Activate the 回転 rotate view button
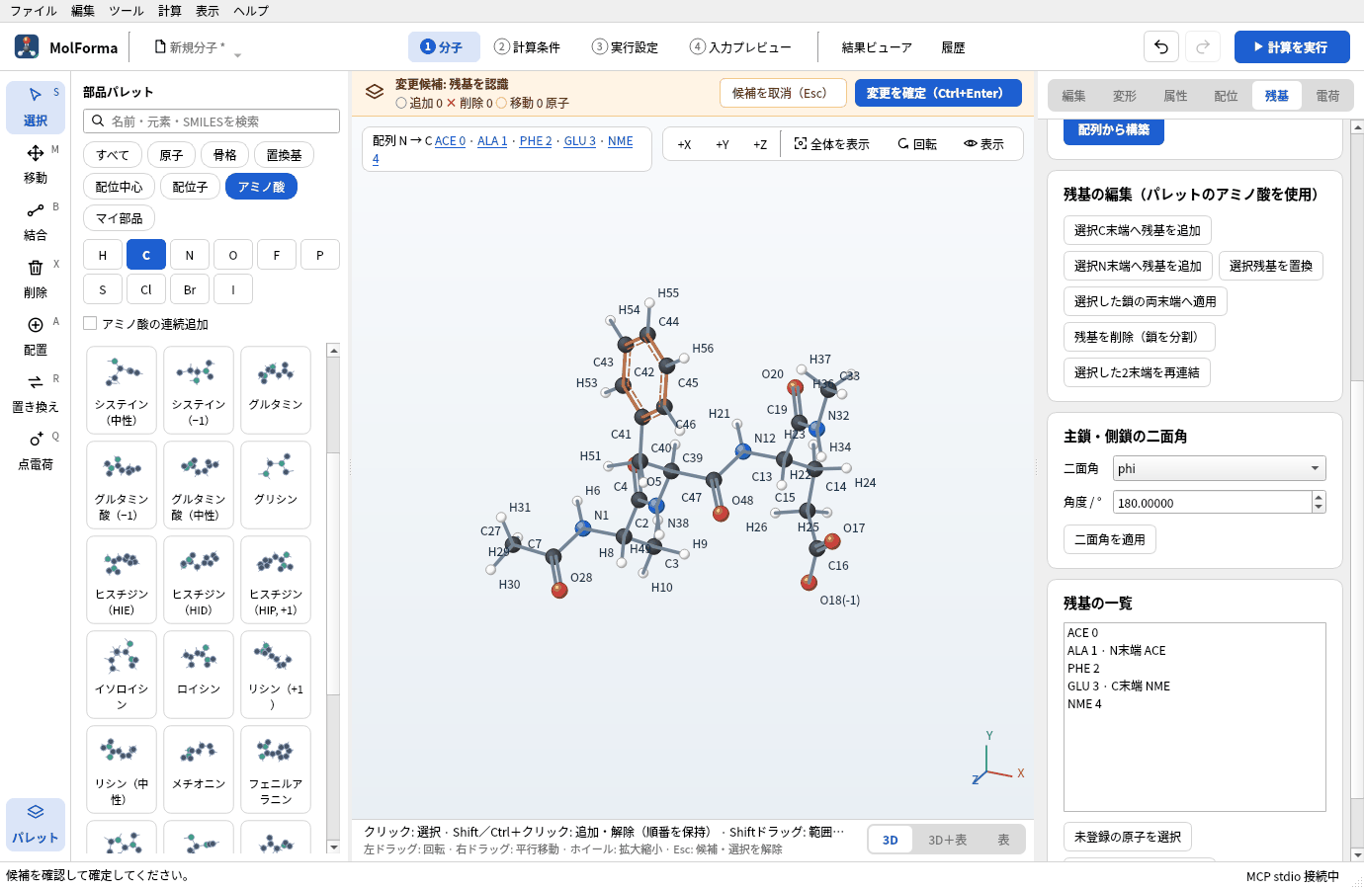The width and height of the screenshot is (1364, 889). tap(917, 144)
